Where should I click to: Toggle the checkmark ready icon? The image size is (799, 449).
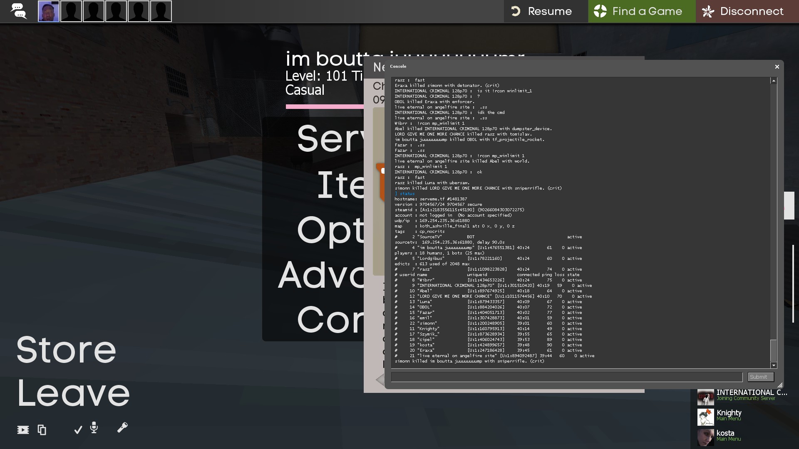click(78, 429)
